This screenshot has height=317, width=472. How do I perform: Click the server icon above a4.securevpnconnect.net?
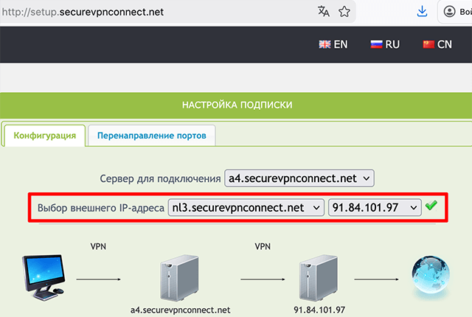179,278
